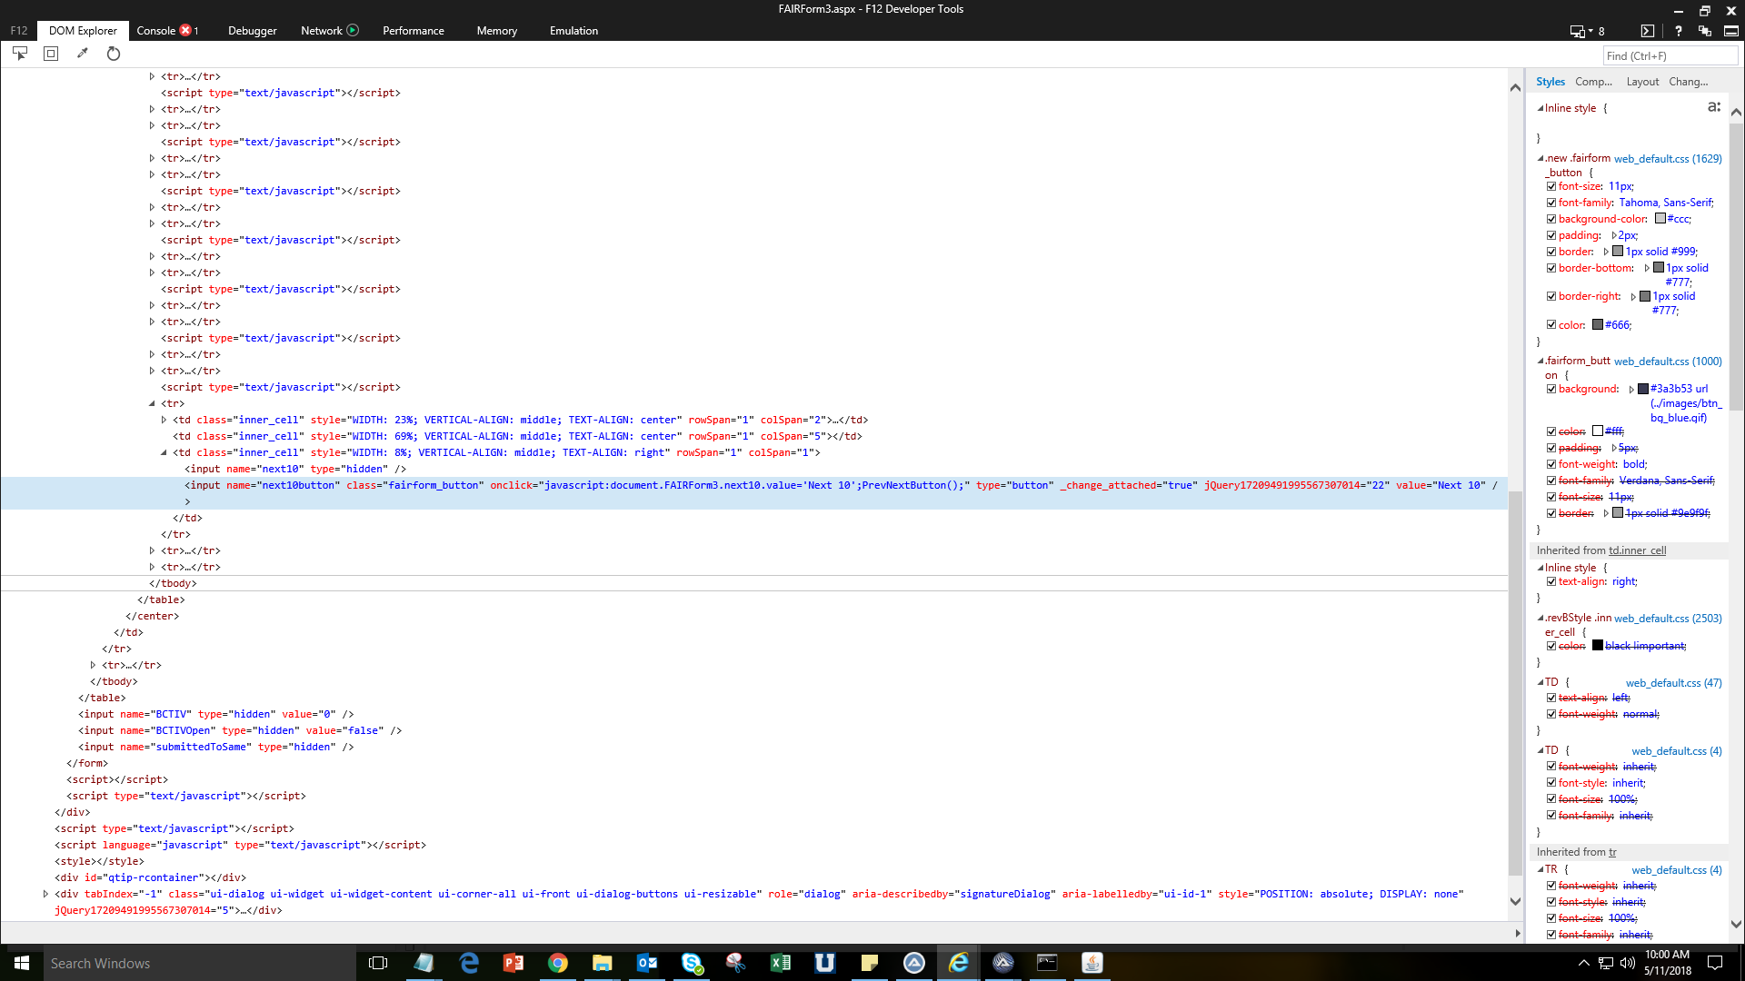The height and width of the screenshot is (981, 1745).
Task: Open the Java app on the taskbar
Action: pyautogui.click(x=1092, y=963)
